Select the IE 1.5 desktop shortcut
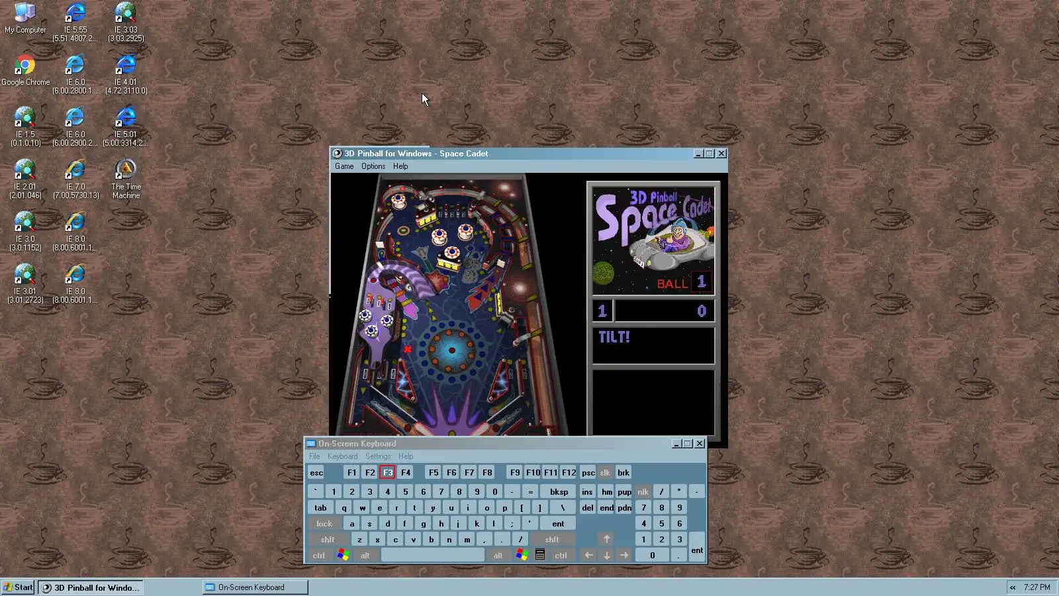 click(25, 126)
